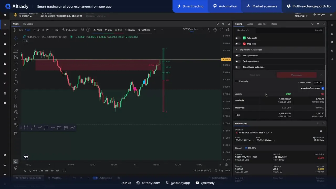The width and height of the screenshot is (336, 189).
Task: Click the Widgets button
Action: click(x=319, y=15)
